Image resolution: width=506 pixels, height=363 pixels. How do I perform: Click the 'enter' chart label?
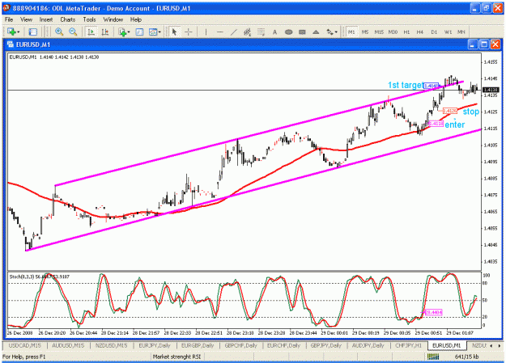[455, 125]
